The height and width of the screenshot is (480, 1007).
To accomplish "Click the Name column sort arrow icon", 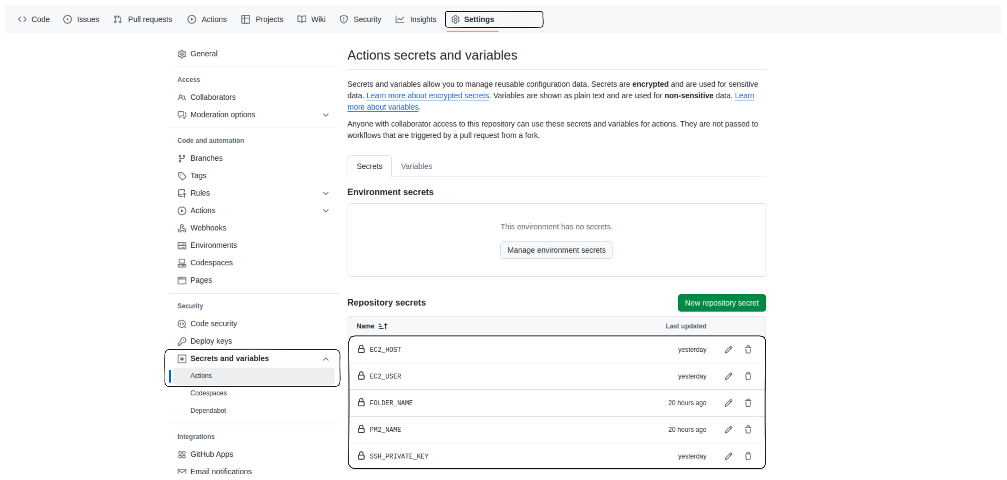I will click(383, 326).
